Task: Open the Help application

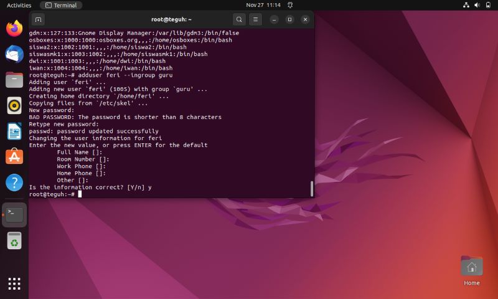Action: pyautogui.click(x=14, y=183)
